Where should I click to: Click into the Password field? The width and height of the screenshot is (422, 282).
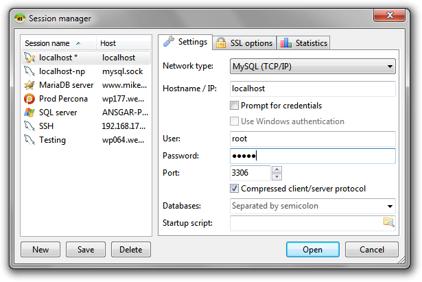click(313, 156)
